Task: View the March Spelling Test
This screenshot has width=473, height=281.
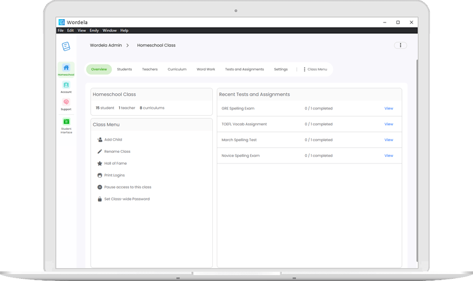Action: [x=389, y=140]
